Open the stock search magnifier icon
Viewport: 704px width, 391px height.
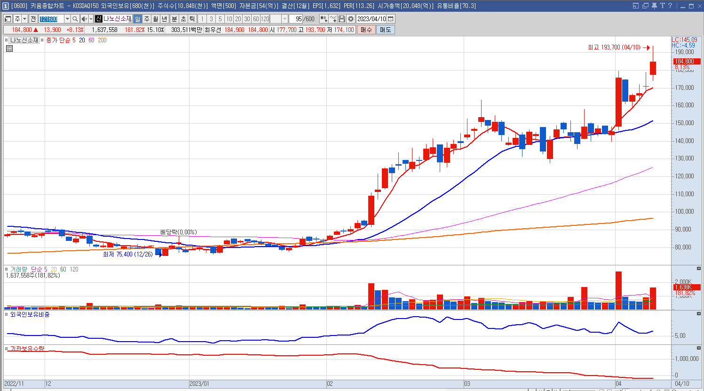tap(75, 19)
